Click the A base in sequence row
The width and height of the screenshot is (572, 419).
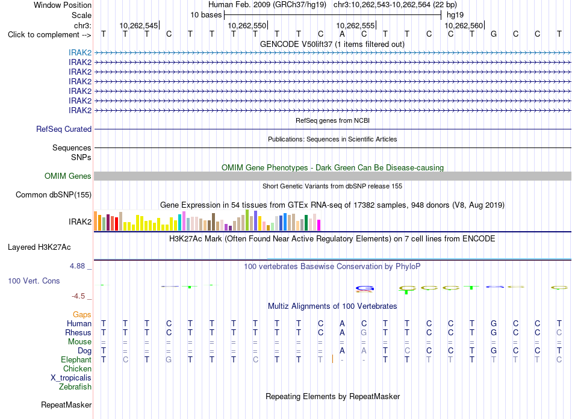tap(342, 34)
